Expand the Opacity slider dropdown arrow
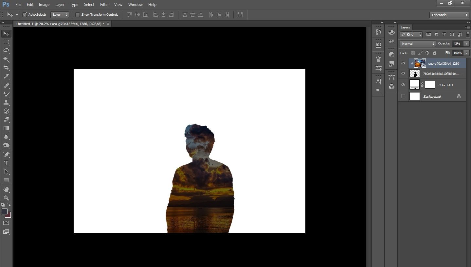 pyautogui.click(x=466, y=44)
